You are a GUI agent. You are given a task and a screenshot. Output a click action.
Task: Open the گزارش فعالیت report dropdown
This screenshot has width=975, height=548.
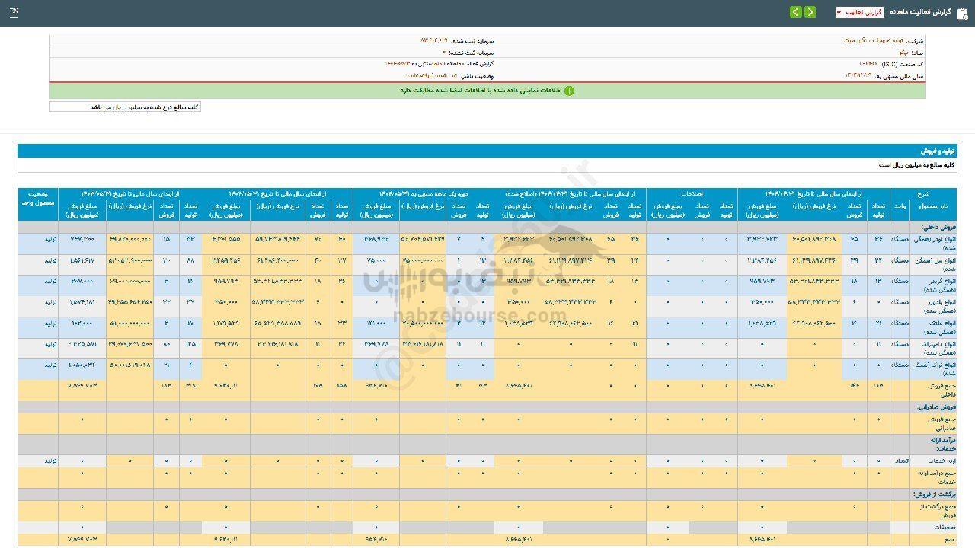coord(859,12)
